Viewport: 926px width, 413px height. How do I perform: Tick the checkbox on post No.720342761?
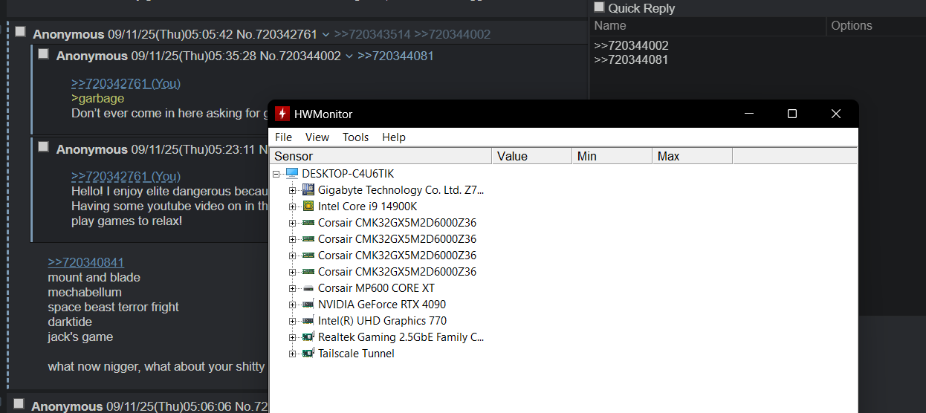pyautogui.click(x=21, y=32)
